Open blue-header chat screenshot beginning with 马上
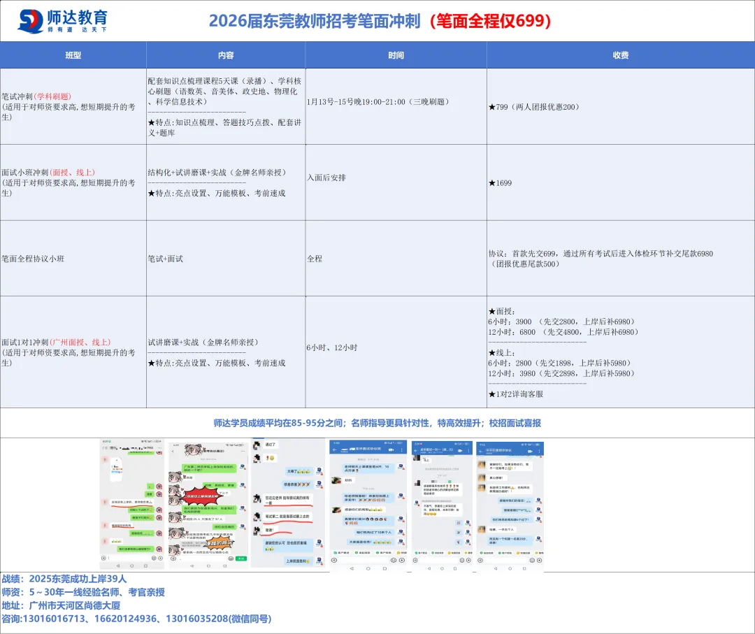The image size is (755, 634). pyautogui.click(x=442, y=506)
